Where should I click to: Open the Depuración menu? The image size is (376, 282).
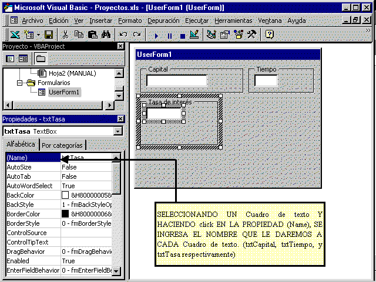(x=163, y=21)
